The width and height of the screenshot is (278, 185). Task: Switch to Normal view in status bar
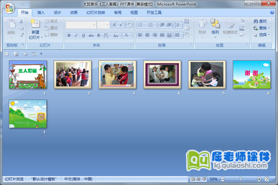point(192,179)
